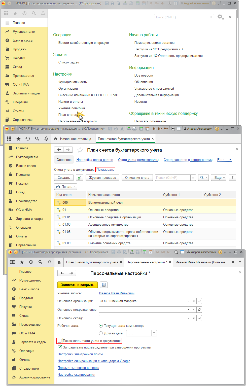Select the Другая дата radio button
The image size is (246, 386).
(x=101, y=333)
